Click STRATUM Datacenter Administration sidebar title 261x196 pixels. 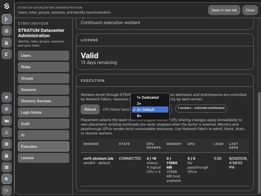click(x=41, y=33)
